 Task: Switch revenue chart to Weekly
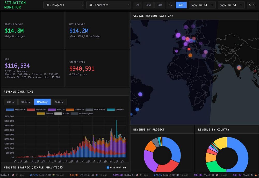pyautogui.click(x=26, y=102)
